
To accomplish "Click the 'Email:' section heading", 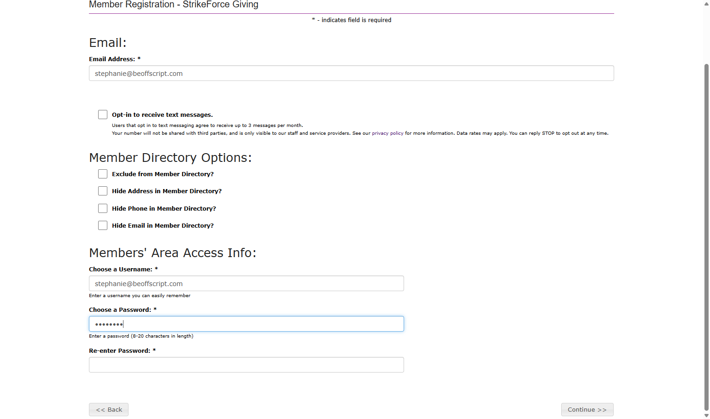I will 107,43.
